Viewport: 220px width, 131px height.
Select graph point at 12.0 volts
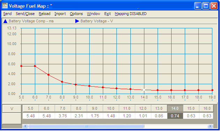click(116, 88)
